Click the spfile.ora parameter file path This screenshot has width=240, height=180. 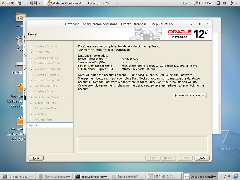pos(159,66)
